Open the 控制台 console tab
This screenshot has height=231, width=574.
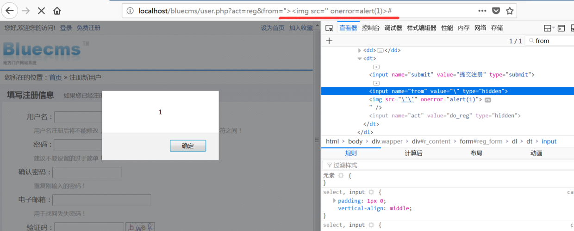click(x=370, y=28)
